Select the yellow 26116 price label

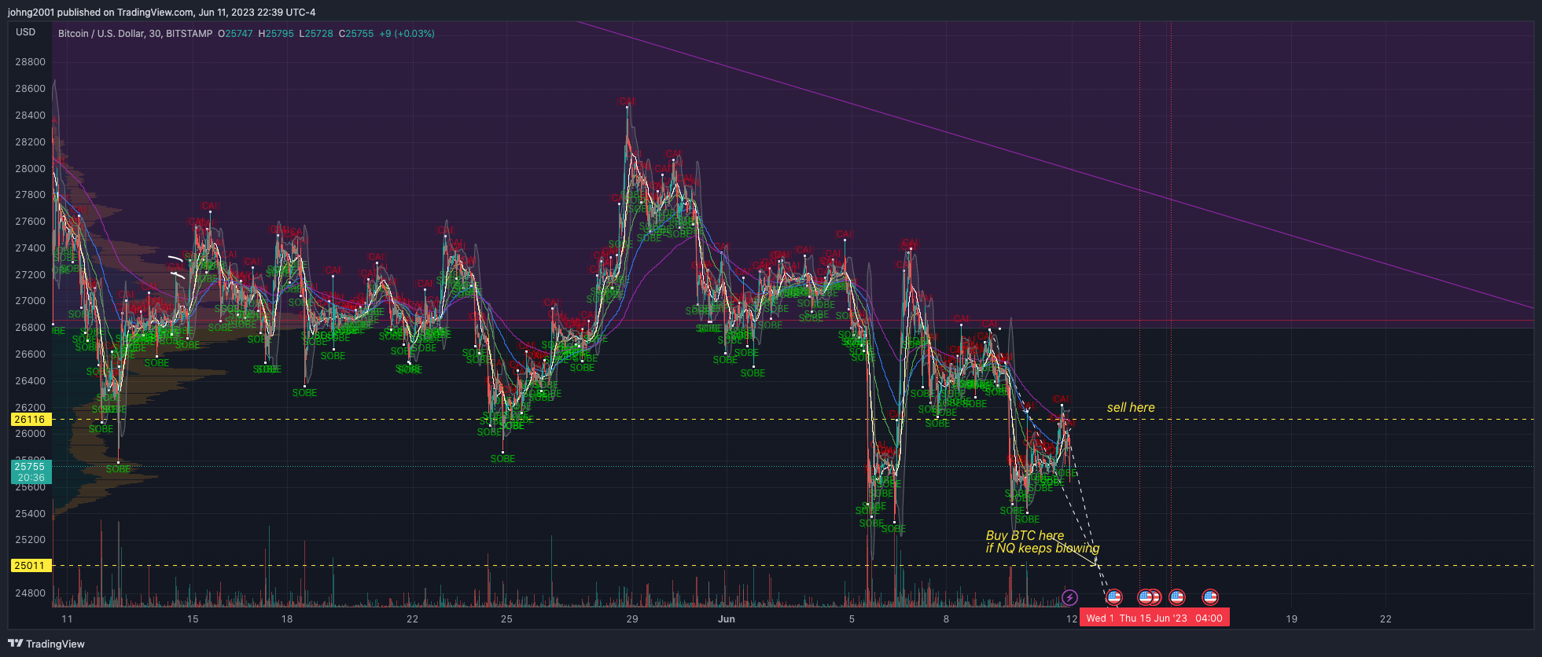31,420
